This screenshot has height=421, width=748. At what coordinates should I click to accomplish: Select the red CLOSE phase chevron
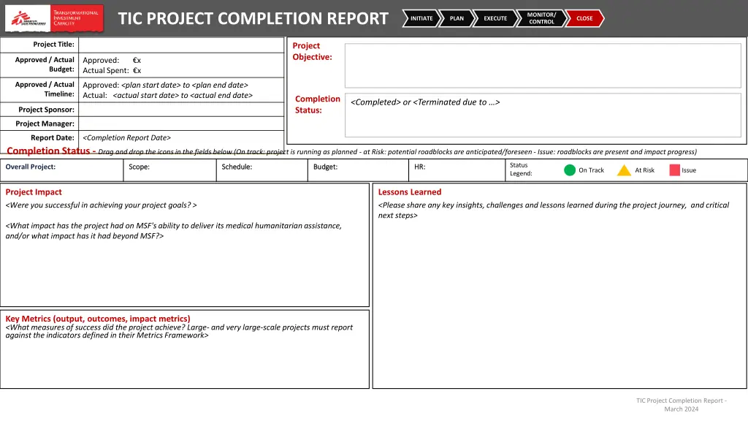pyautogui.click(x=584, y=18)
